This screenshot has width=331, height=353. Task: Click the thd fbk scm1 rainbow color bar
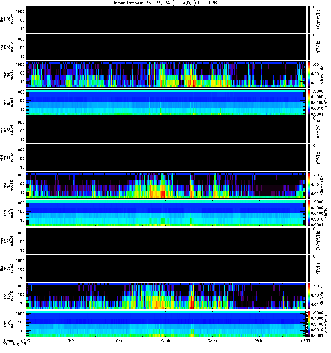coord(308,213)
